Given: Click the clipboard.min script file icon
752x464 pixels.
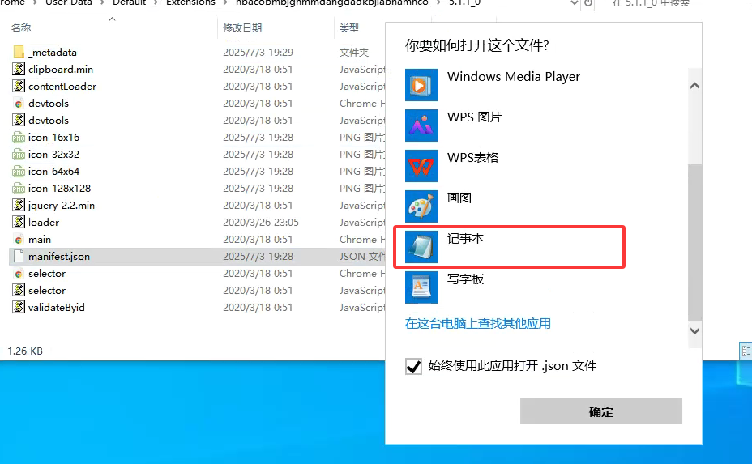Looking at the screenshot, I should 19,69.
